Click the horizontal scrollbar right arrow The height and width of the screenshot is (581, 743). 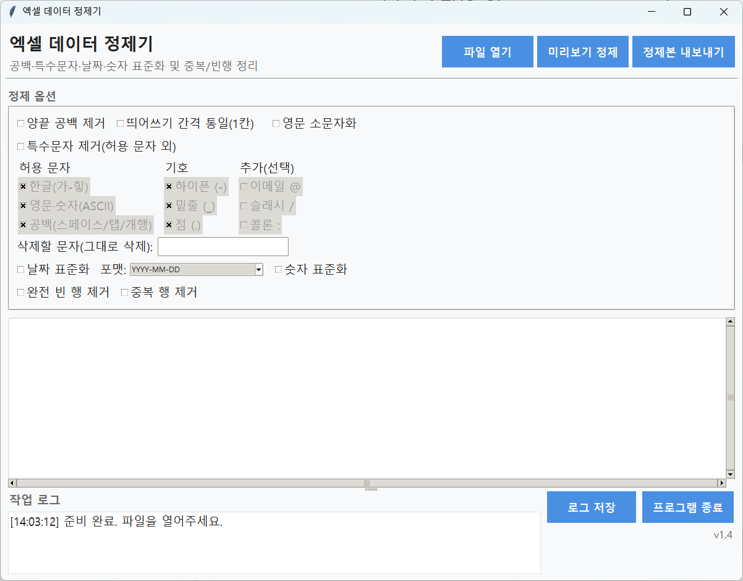point(721,483)
